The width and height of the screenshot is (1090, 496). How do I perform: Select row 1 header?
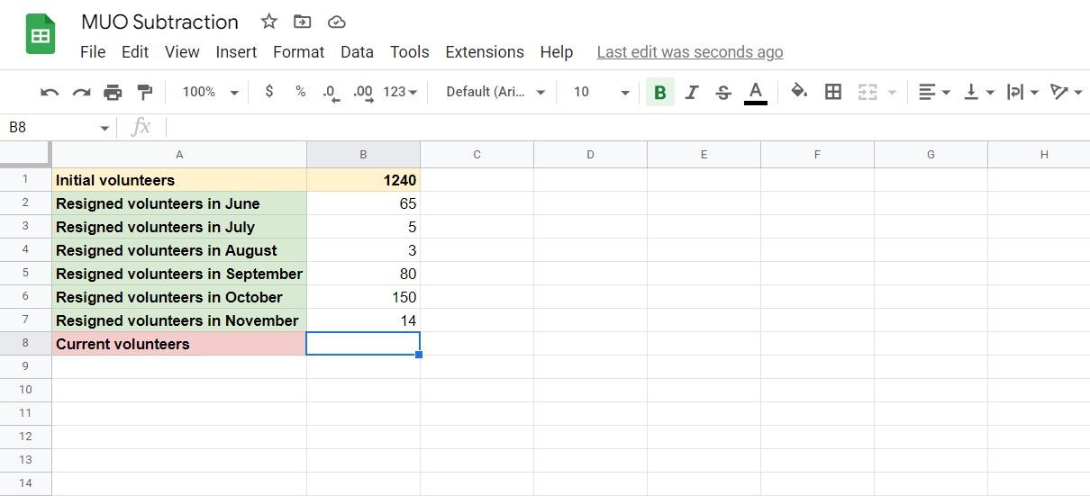pos(25,180)
